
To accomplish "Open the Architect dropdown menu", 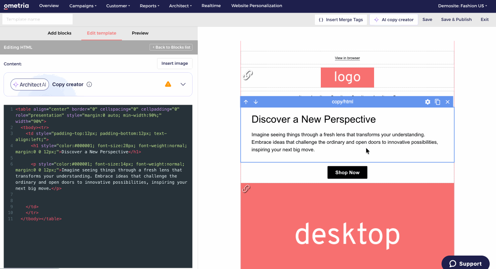I will pyautogui.click(x=180, y=6).
